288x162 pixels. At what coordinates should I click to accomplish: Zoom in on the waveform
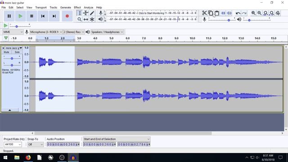pyautogui.click(x=253, y=13)
